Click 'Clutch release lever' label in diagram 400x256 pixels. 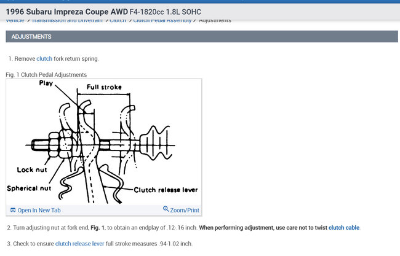(166, 190)
